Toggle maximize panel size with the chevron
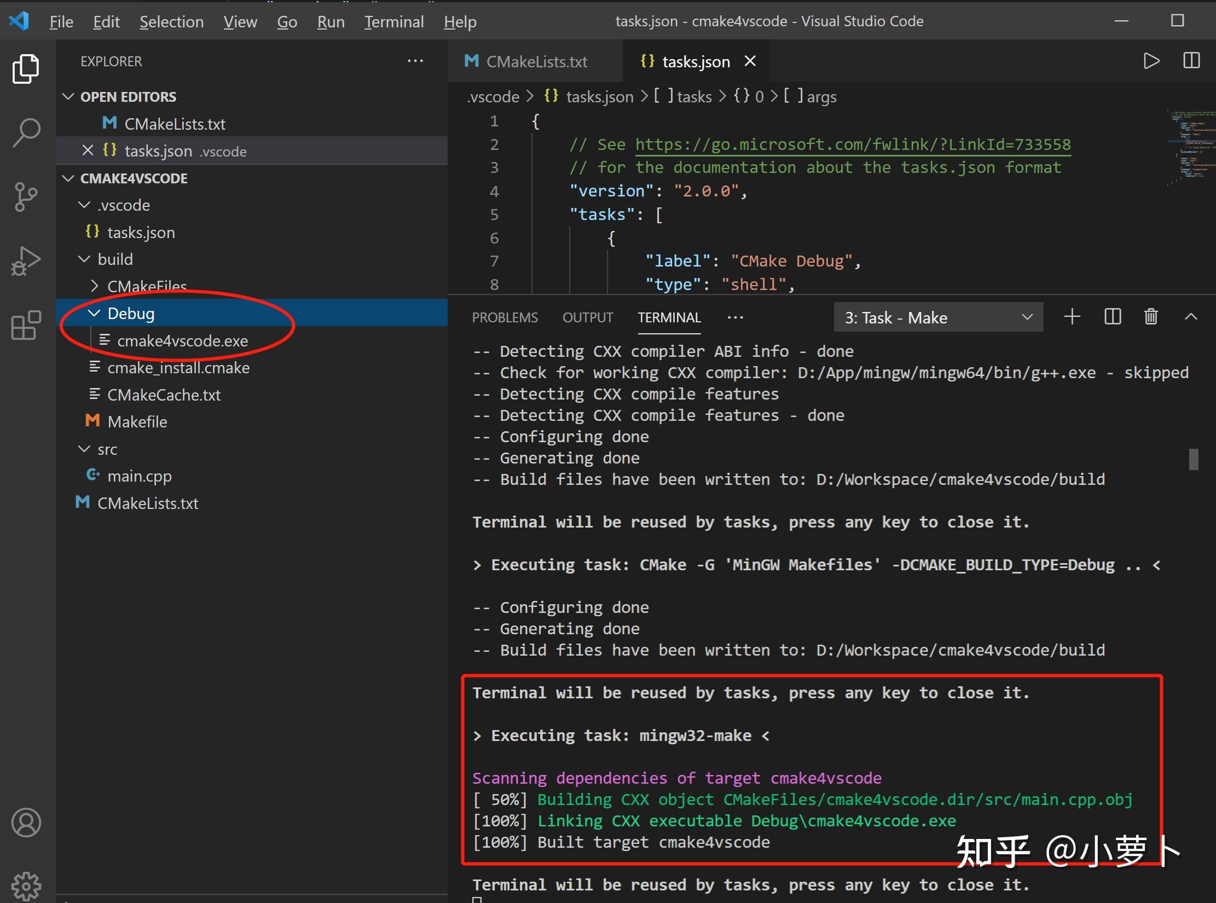 click(x=1191, y=316)
